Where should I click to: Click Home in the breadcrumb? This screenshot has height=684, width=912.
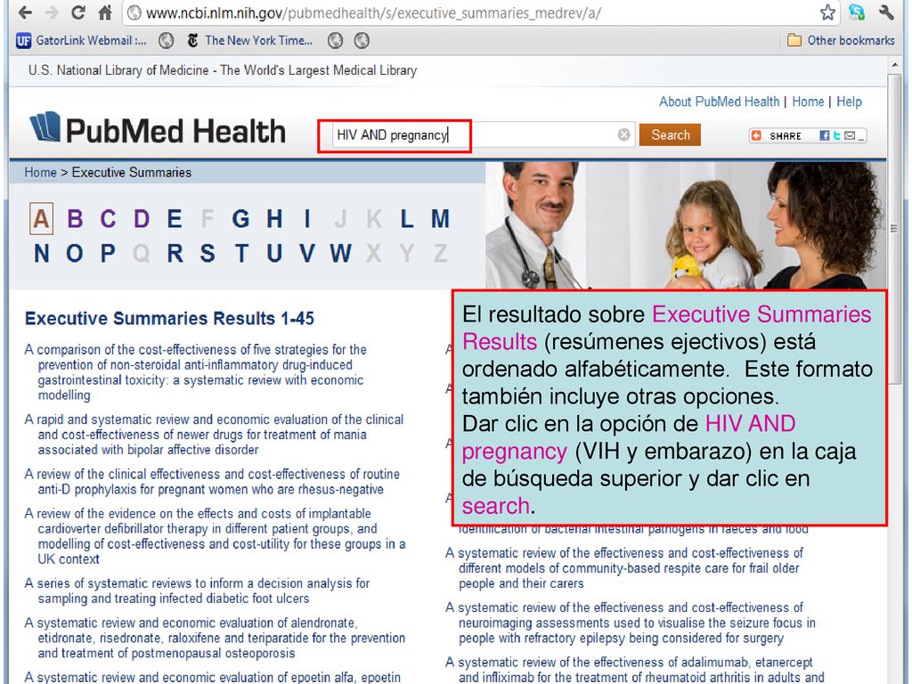(40, 172)
